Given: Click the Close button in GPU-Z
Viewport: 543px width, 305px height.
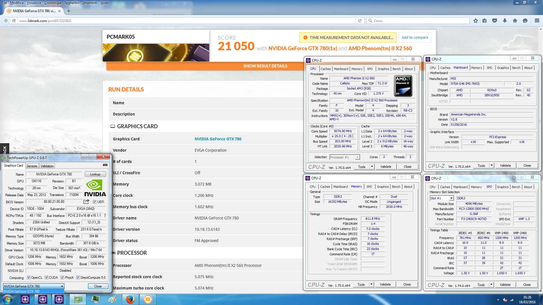Looking at the screenshot, I should tap(98, 286).
